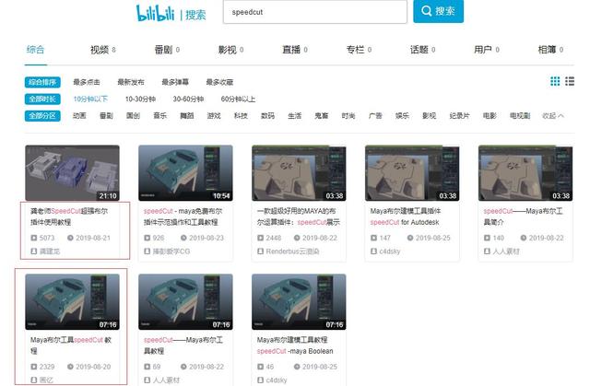Click date clock icon beside 2019-08-25 in top row
The width and height of the screenshot is (590, 386).
[410, 238]
